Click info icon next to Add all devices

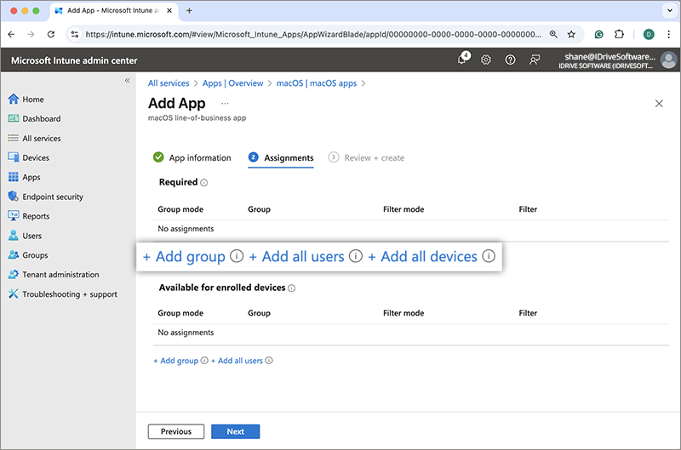coord(489,256)
